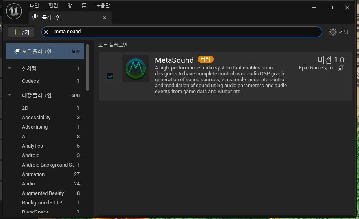Click the plug icon in 모든 플러그인 row
This screenshot has width=359, height=219.
(17, 51)
